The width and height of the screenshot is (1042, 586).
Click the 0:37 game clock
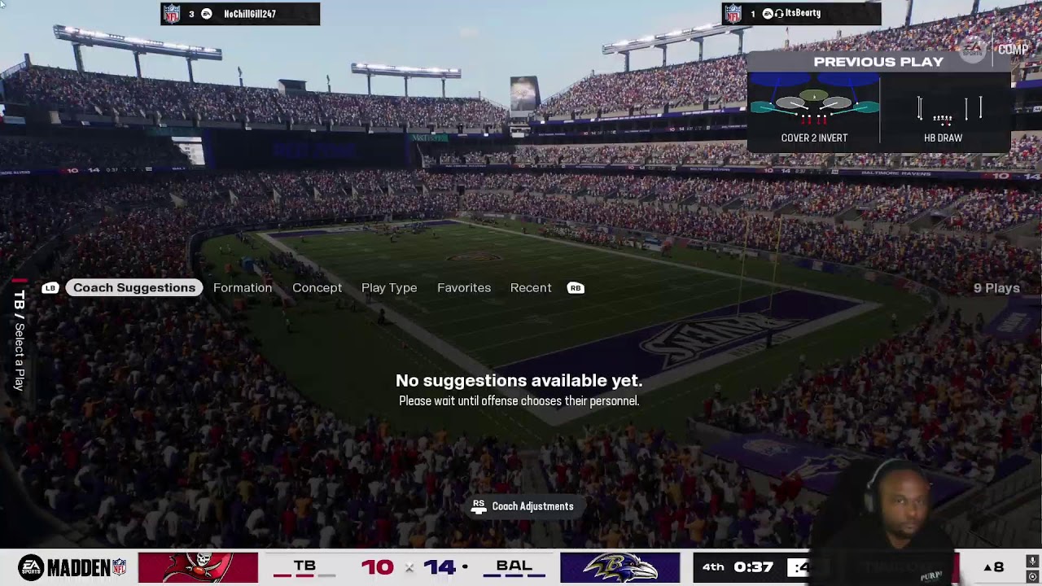(x=753, y=566)
